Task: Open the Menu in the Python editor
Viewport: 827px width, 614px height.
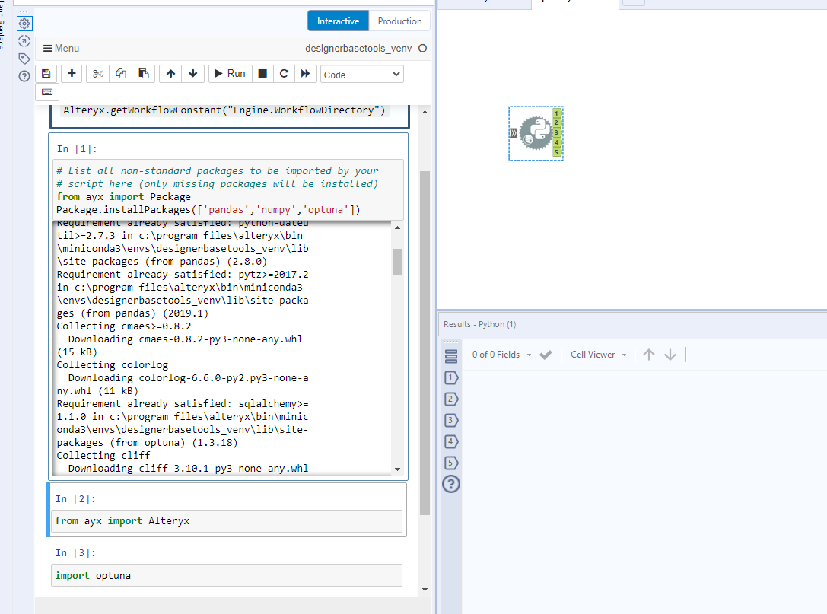Action: tap(60, 48)
